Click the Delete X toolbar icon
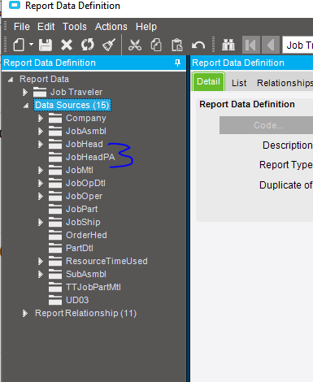Screen dimensions: 313x382 (67, 45)
